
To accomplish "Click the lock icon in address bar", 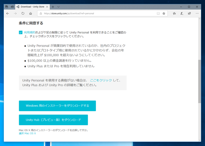I will 41,13.
